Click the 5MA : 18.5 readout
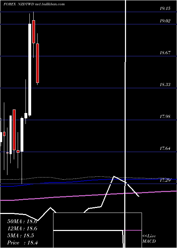The height and width of the screenshot is (248, 177). (x=21, y=236)
